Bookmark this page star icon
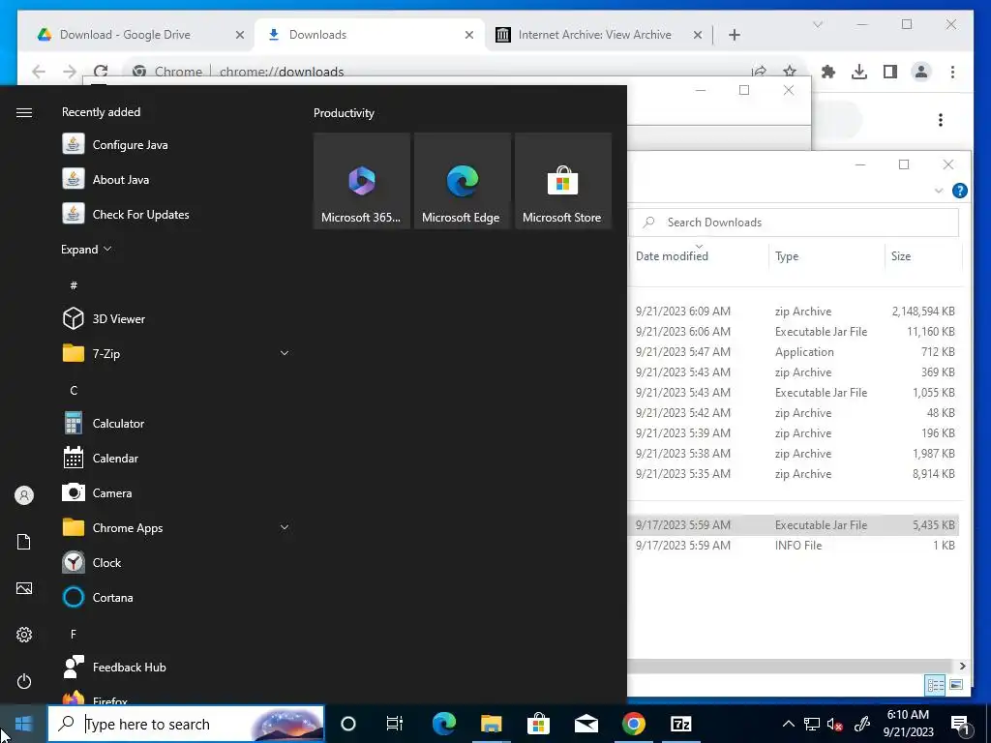The image size is (991, 743). click(x=790, y=72)
